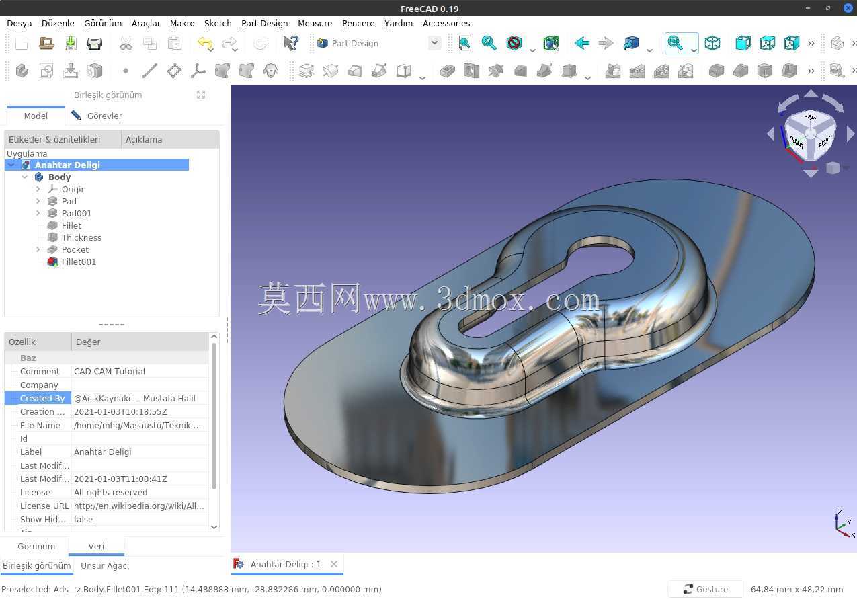Toggle bounding box selection icon
Viewport: 857px width, 599px height.
(551, 44)
